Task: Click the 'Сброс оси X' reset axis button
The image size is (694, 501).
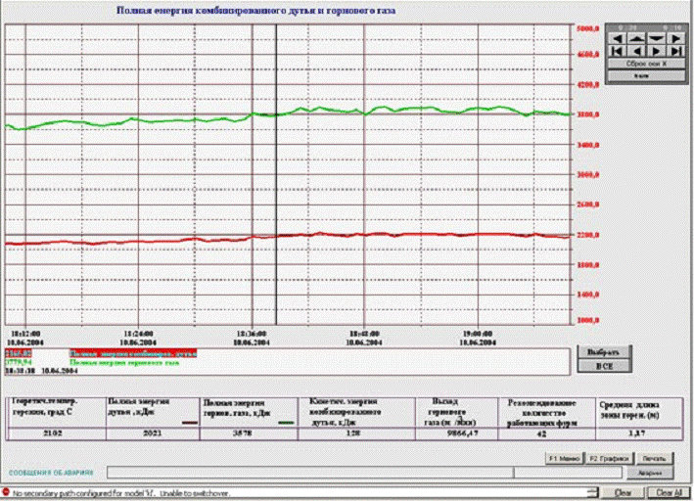Action: point(646,64)
